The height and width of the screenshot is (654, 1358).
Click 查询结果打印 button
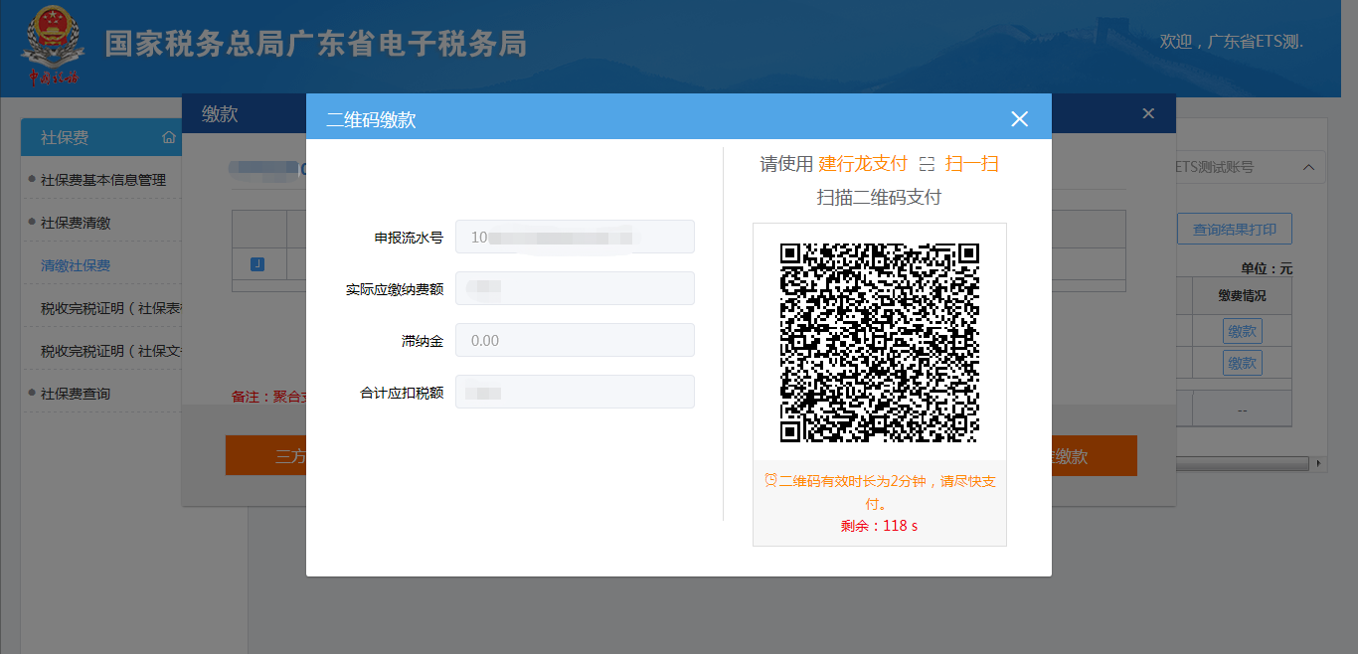click(x=1234, y=230)
